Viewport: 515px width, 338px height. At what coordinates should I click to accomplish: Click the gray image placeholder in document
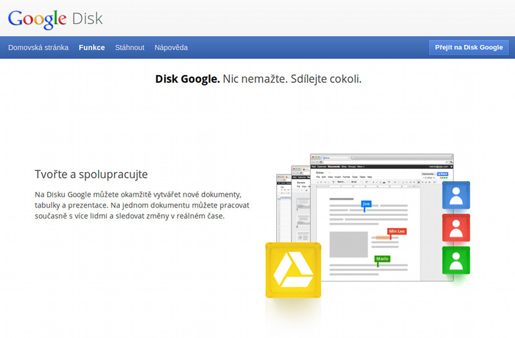[348, 244]
